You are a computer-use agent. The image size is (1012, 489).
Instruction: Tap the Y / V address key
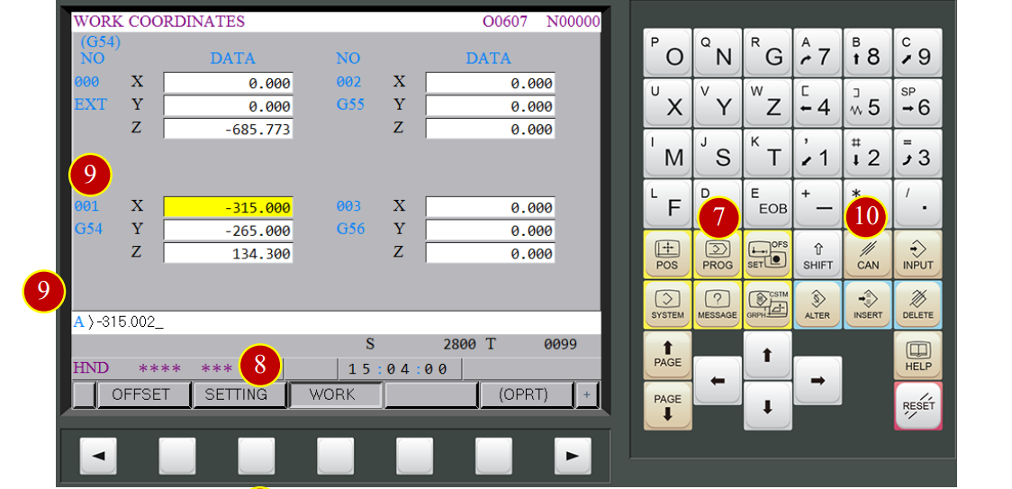[x=718, y=103]
